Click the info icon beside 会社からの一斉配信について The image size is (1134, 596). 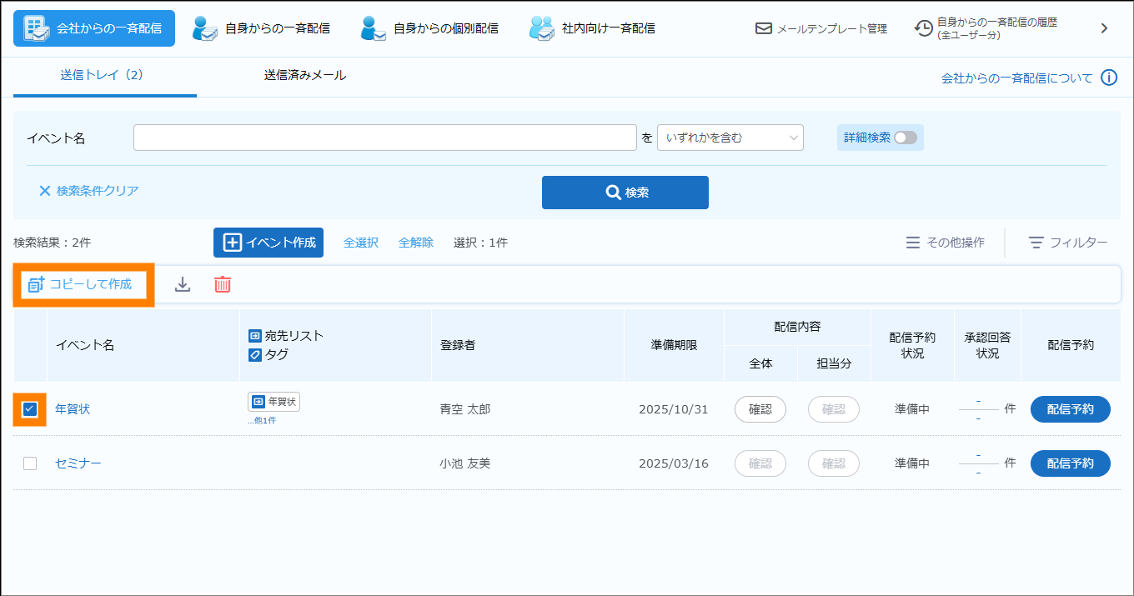pyautogui.click(x=1108, y=78)
